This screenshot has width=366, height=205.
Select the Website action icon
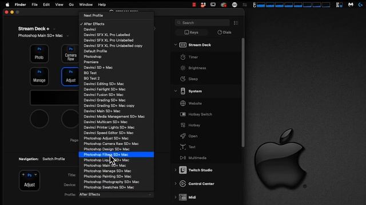[183, 103]
